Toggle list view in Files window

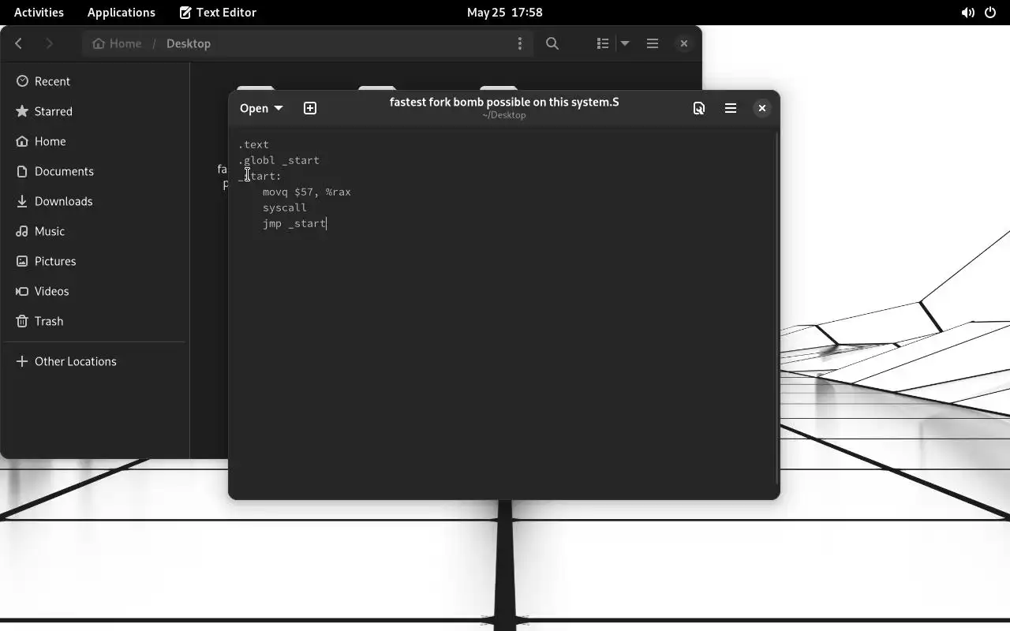(603, 43)
